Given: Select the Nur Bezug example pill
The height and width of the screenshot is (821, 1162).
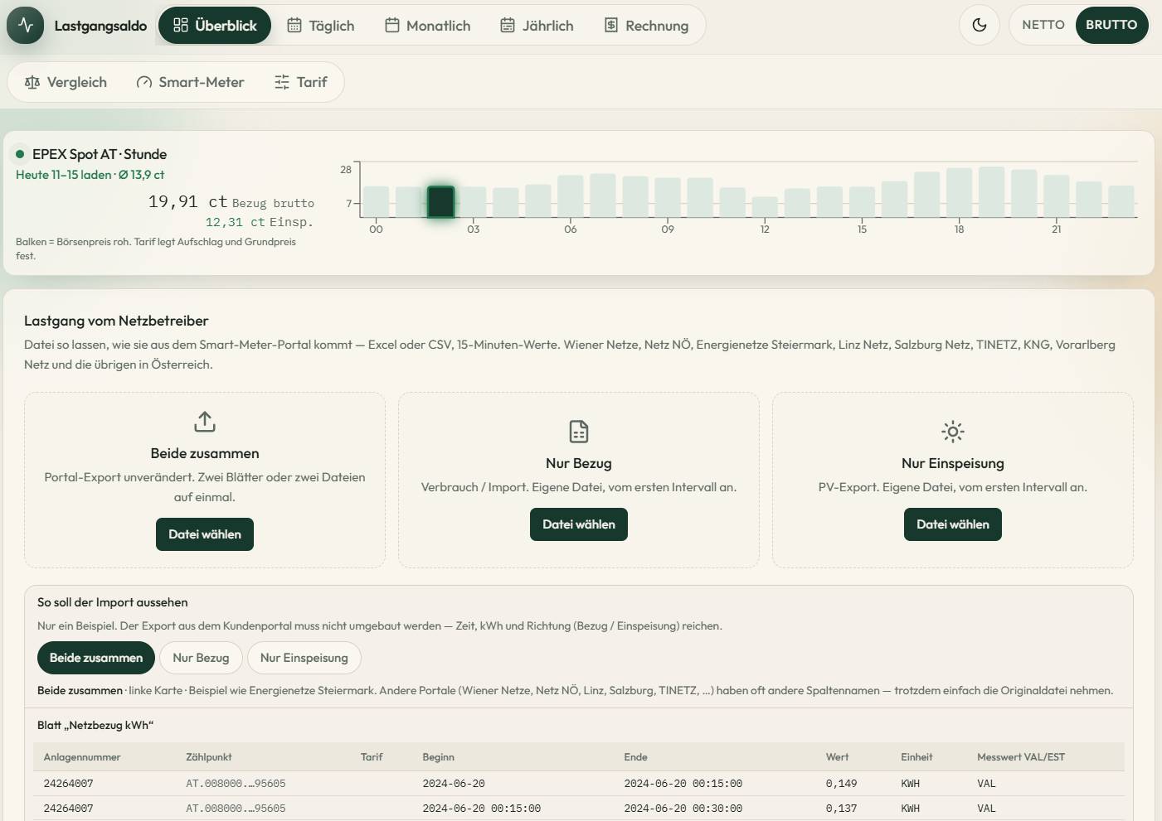Looking at the screenshot, I should click(201, 658).
